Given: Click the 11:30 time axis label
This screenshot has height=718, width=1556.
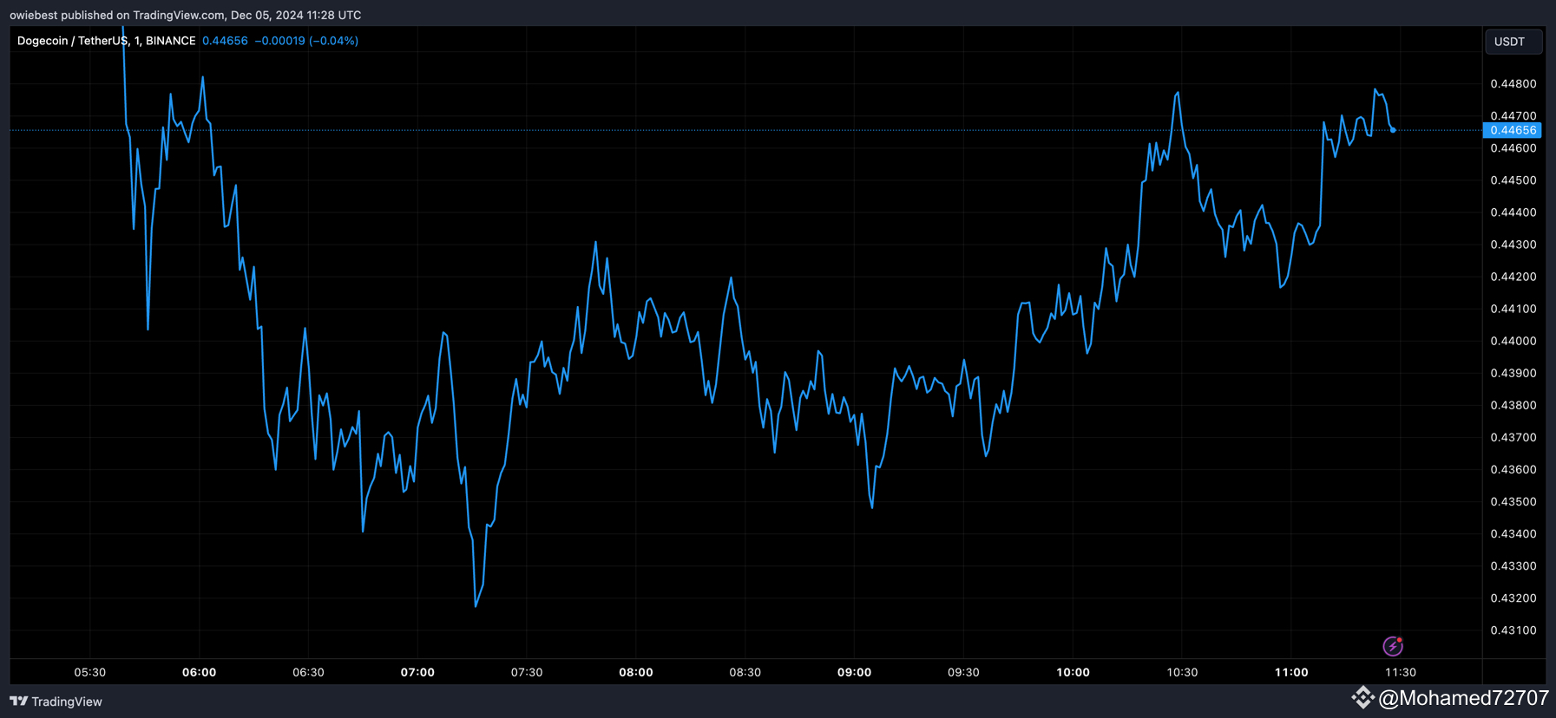Looking at the screenshot, I should tap(1400, 672).
